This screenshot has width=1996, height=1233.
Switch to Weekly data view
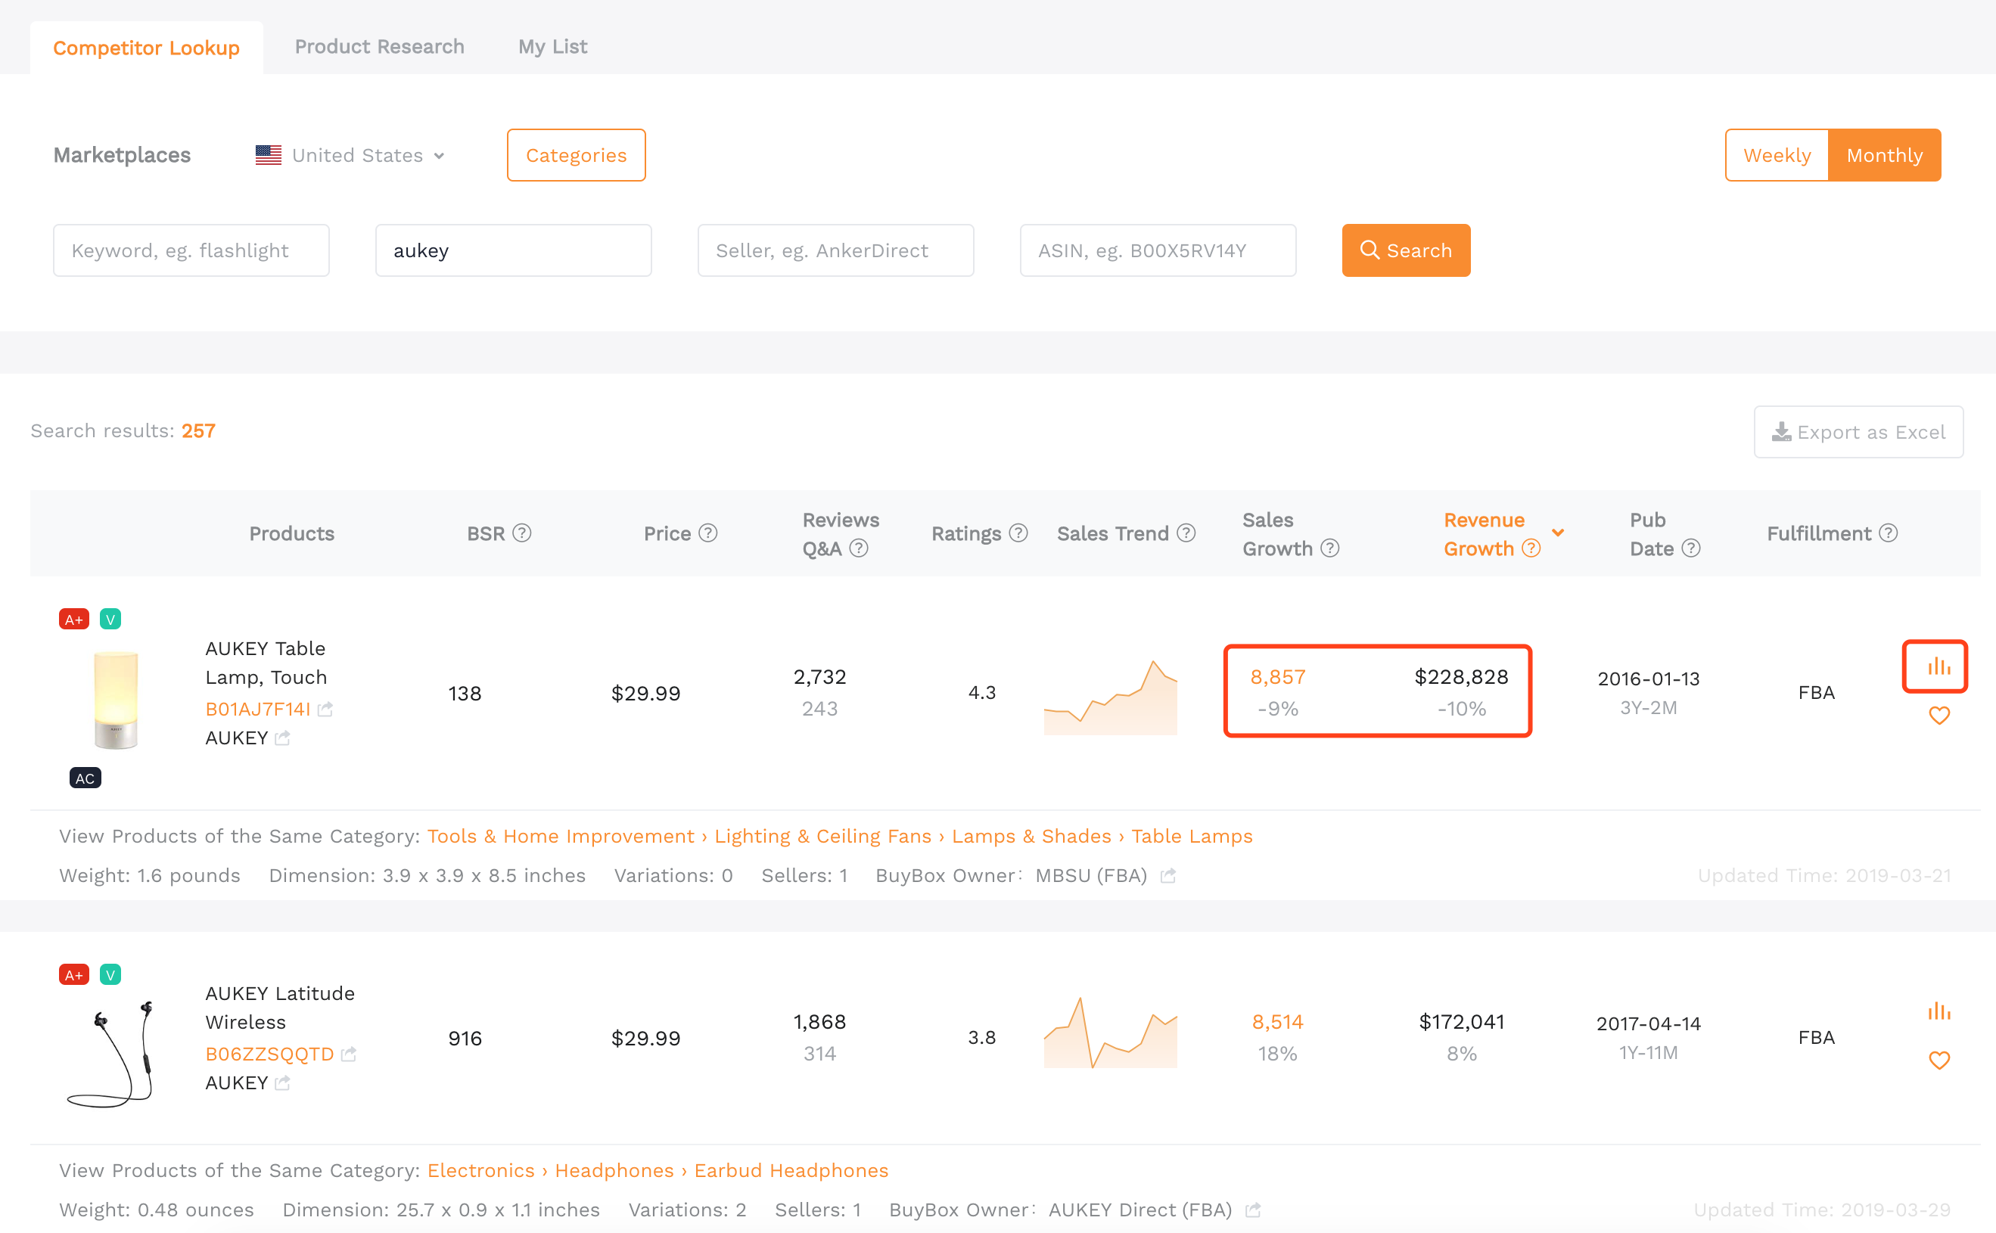click(1777, 155)
